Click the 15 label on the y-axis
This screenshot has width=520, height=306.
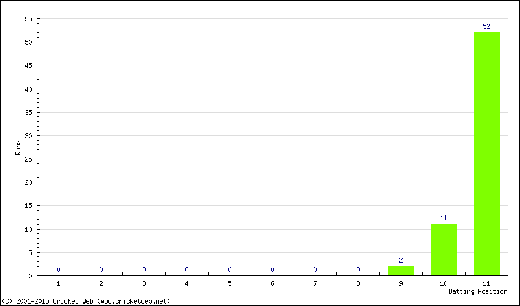tap(29, 206)
